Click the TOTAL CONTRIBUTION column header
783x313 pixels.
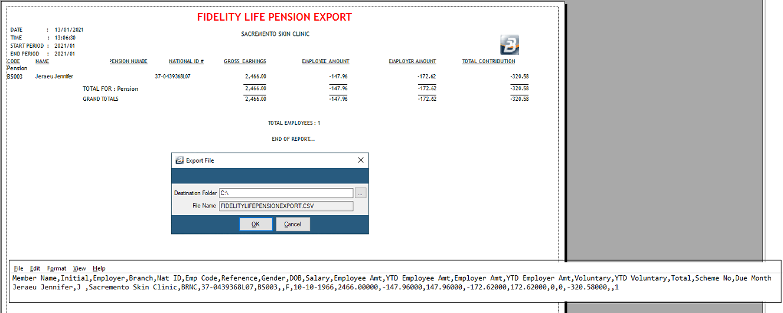[x=488, y=61]
